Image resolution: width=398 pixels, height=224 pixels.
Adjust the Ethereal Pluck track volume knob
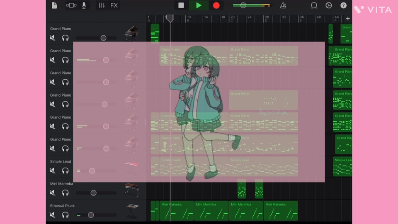pyautogui.click(x=91, y=215)
